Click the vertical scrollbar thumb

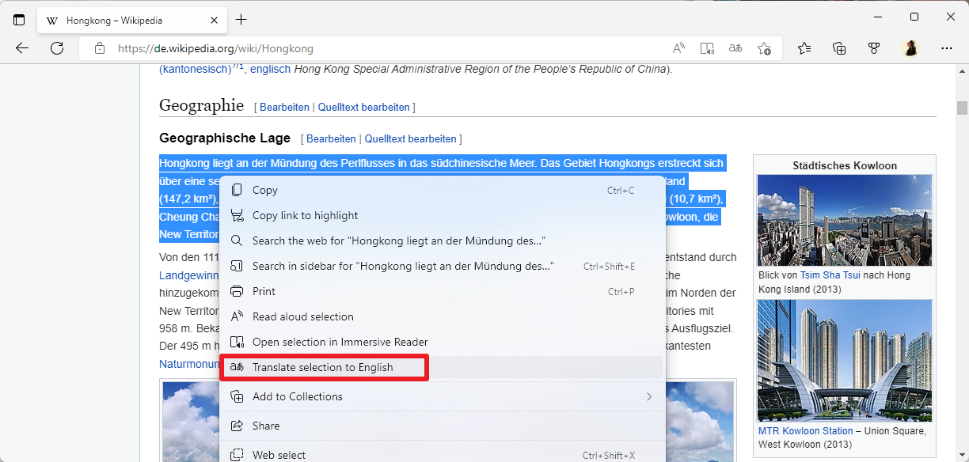point(962,108)
